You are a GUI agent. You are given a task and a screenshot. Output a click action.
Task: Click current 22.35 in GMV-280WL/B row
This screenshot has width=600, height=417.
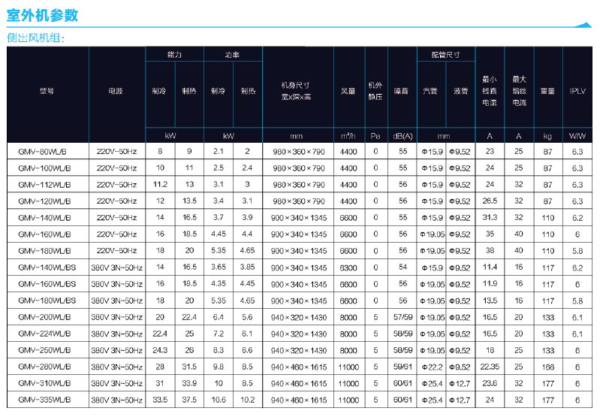pyautogui.click(x=490, y=367)
